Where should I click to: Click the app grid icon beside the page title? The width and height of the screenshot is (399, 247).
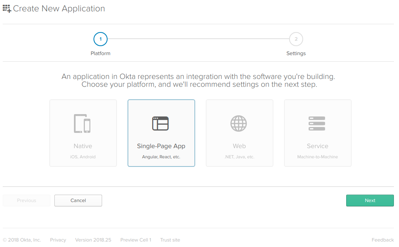(7, 8)
